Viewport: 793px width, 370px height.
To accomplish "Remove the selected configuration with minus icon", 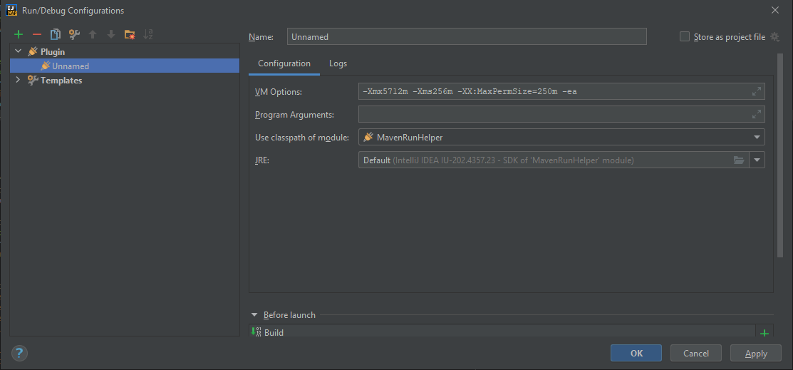I will (x=37, y=34).
